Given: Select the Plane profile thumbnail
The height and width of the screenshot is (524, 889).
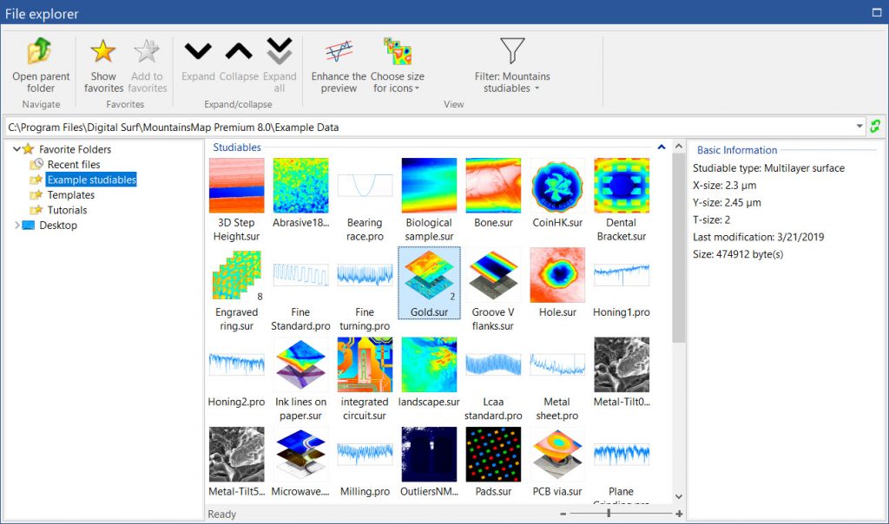Looking at the screenshot, I should (622, 454).
